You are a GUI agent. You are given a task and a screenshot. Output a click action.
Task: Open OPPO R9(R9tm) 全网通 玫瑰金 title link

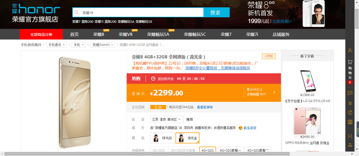[307, 143]
